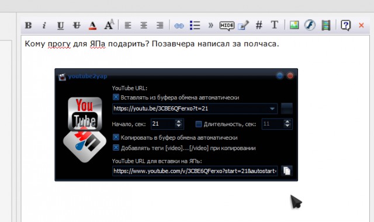Decrease duration seconds value

288,126
